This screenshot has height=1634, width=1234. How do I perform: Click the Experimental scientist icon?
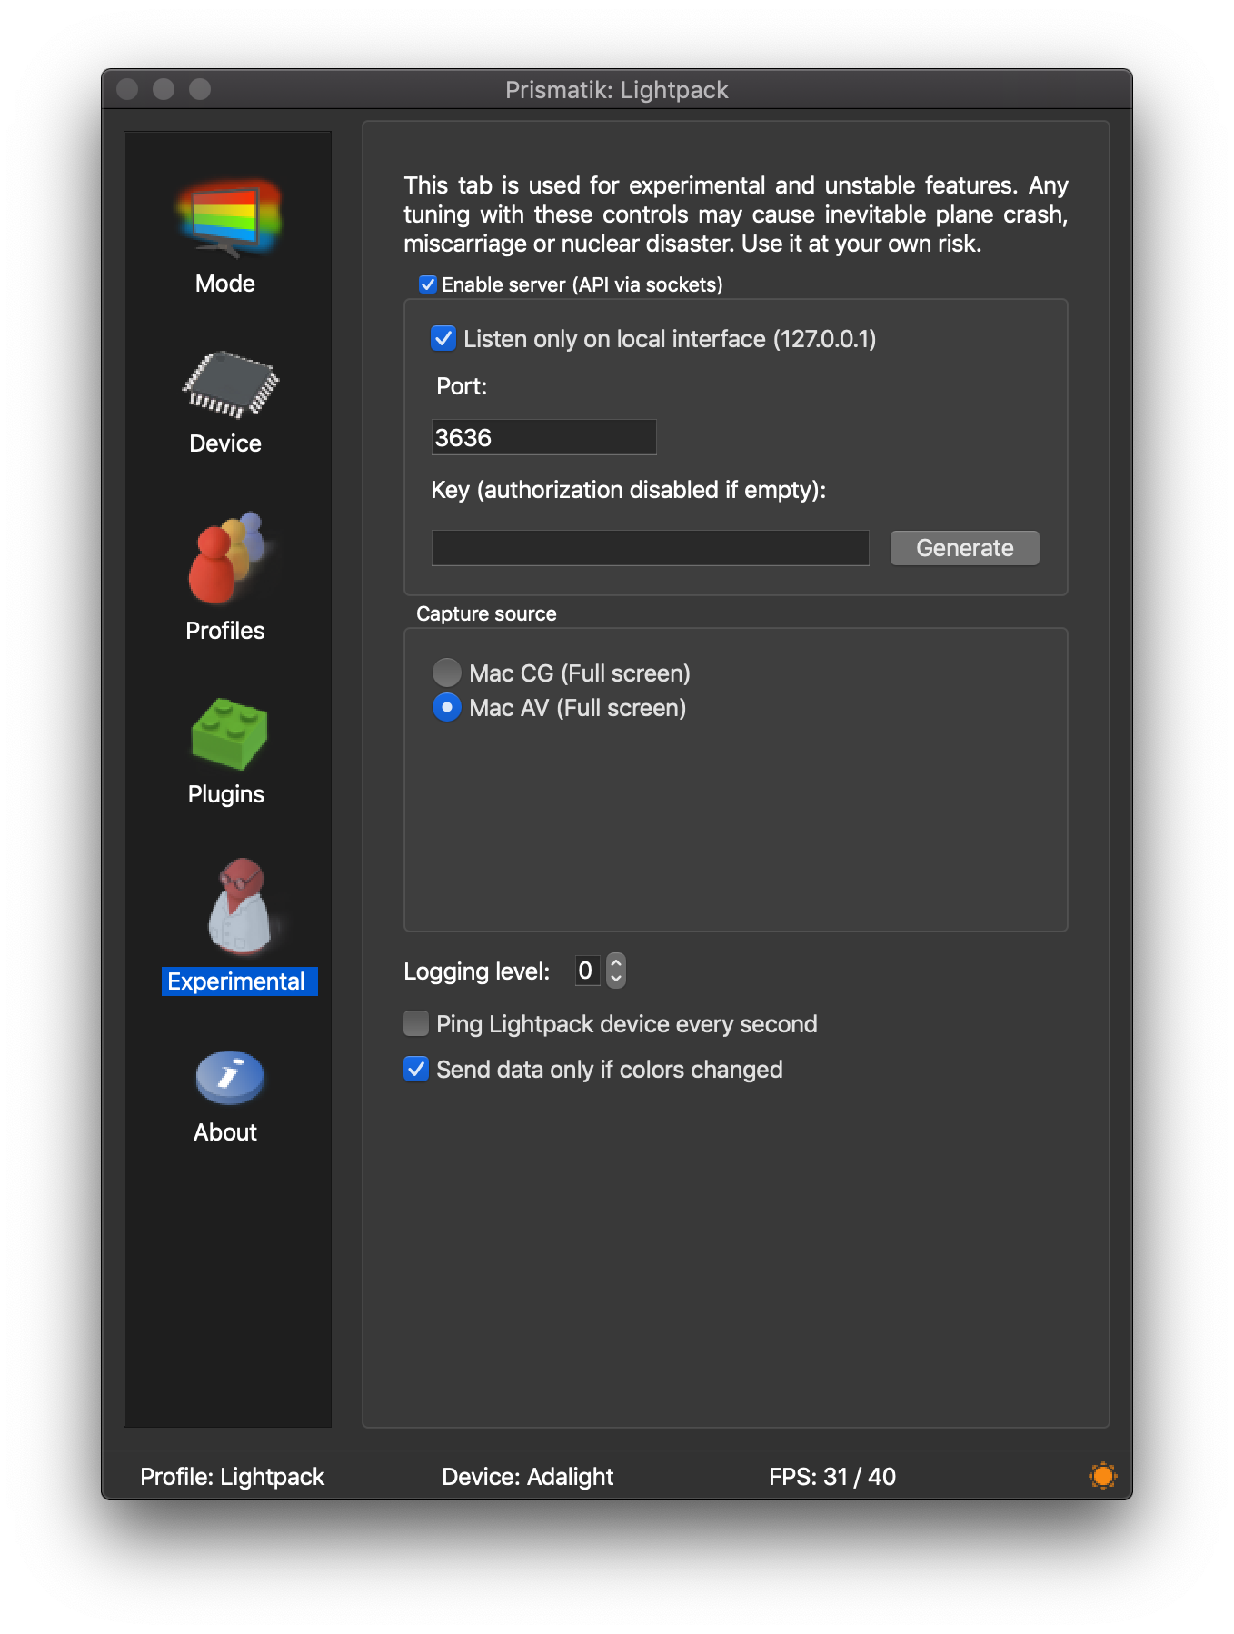[240, 906]
